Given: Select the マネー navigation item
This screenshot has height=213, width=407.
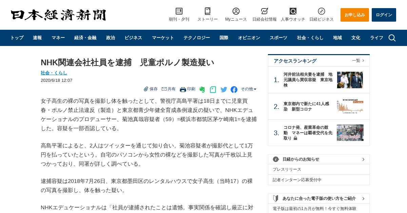Looking at the screenshot, I should coord(58,38).
